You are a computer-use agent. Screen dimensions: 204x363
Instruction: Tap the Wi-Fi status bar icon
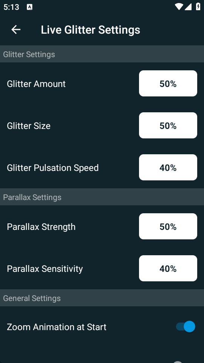179,7
